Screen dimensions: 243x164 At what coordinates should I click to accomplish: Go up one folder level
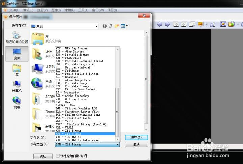pyautogui.click(x=111, y=26)
